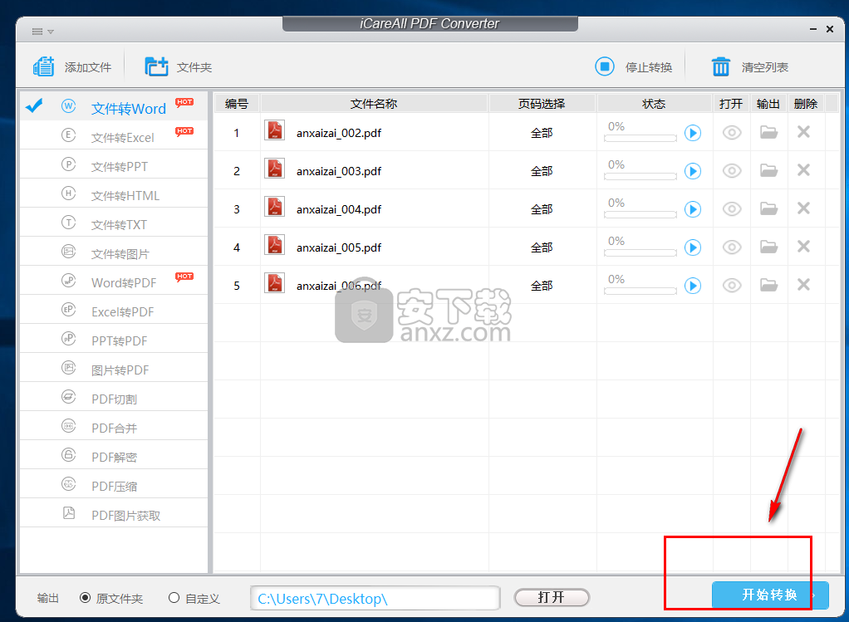
Task: Open the PDF图片获取 image extraction tool
Action: point(114,514)
